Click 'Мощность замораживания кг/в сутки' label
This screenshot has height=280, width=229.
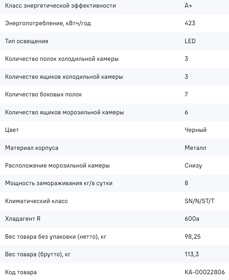pyautogui.click(x=59, y=183)
